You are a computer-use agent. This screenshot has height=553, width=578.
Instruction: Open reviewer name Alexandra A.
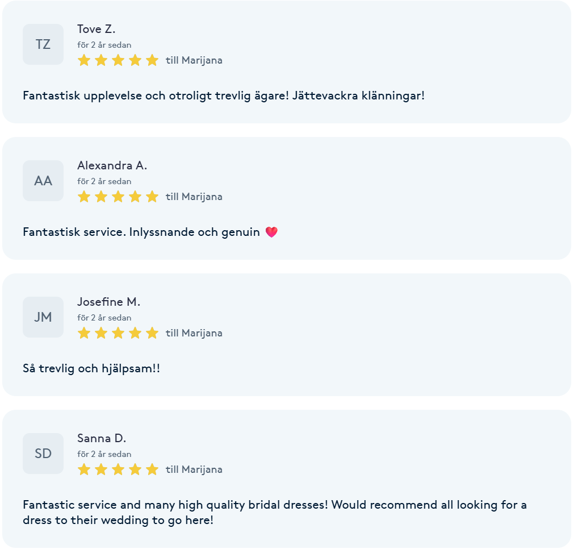(x=112, y=165)
